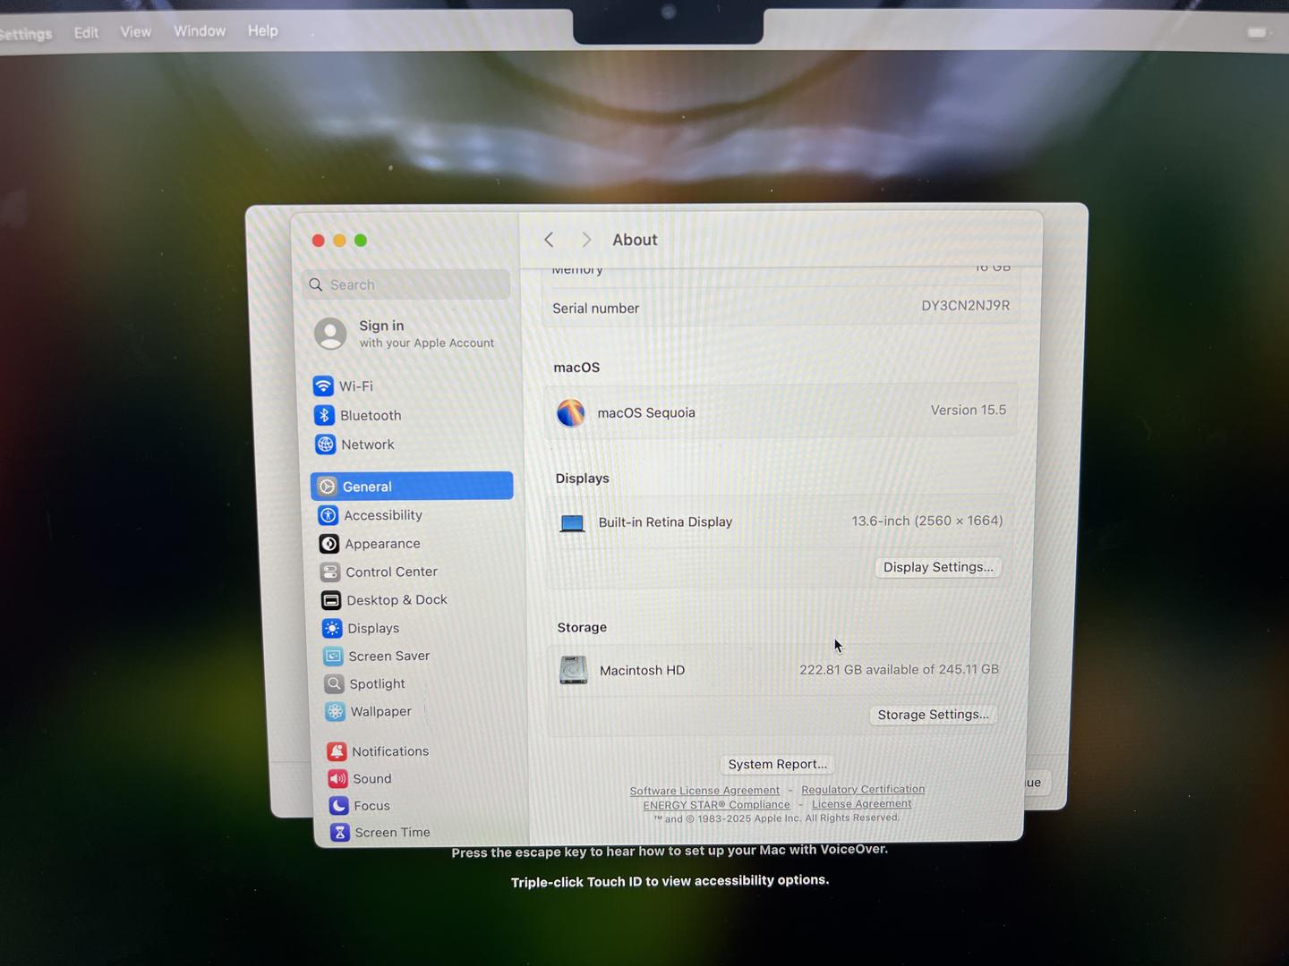Click Version 15.5 text

968,410
